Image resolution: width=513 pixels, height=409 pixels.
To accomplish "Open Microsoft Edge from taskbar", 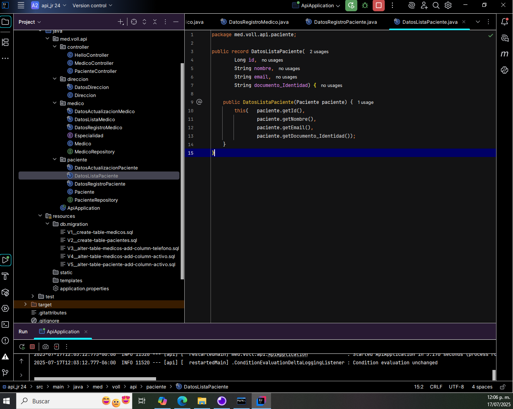I will 182,401.
